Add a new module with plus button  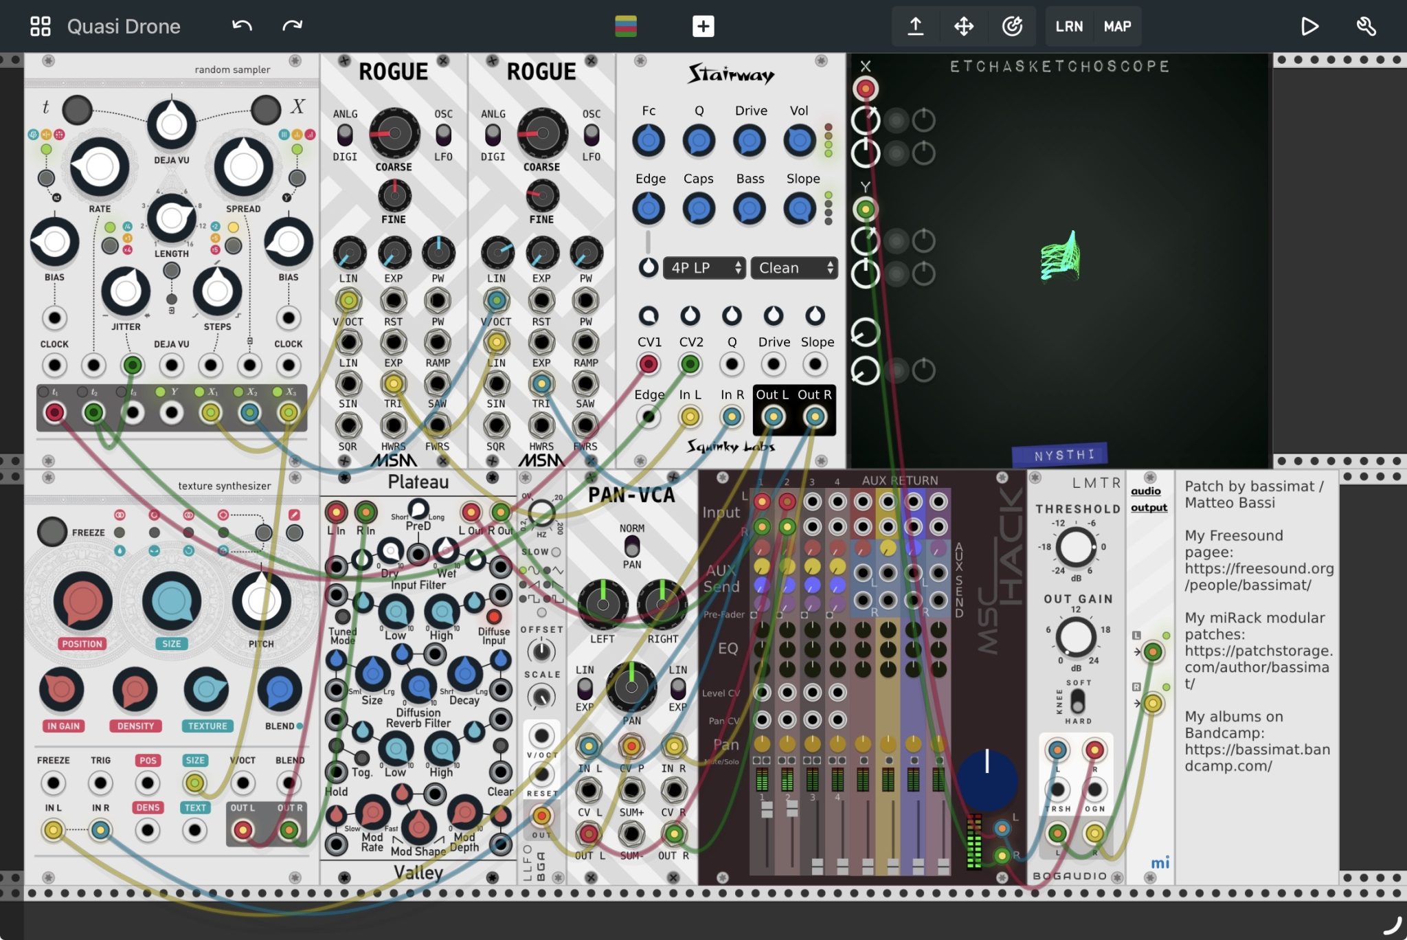tap(703, 26)
